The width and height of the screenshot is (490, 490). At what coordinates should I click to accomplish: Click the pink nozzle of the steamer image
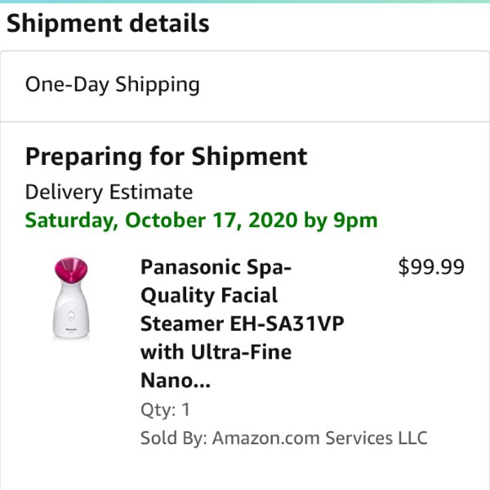(71, 269)
